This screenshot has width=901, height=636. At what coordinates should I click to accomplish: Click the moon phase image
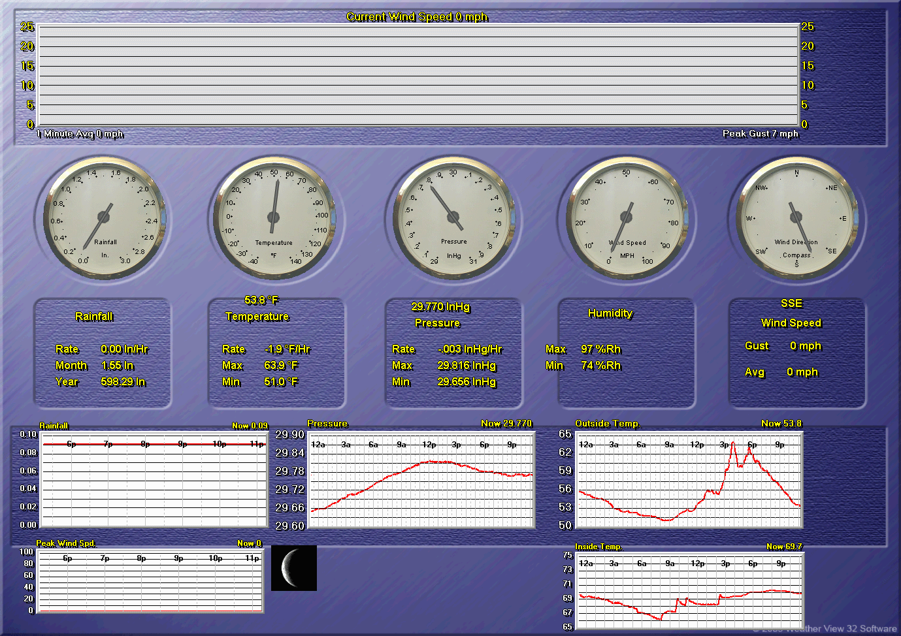294,568
